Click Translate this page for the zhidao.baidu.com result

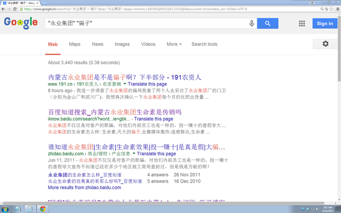156,154
